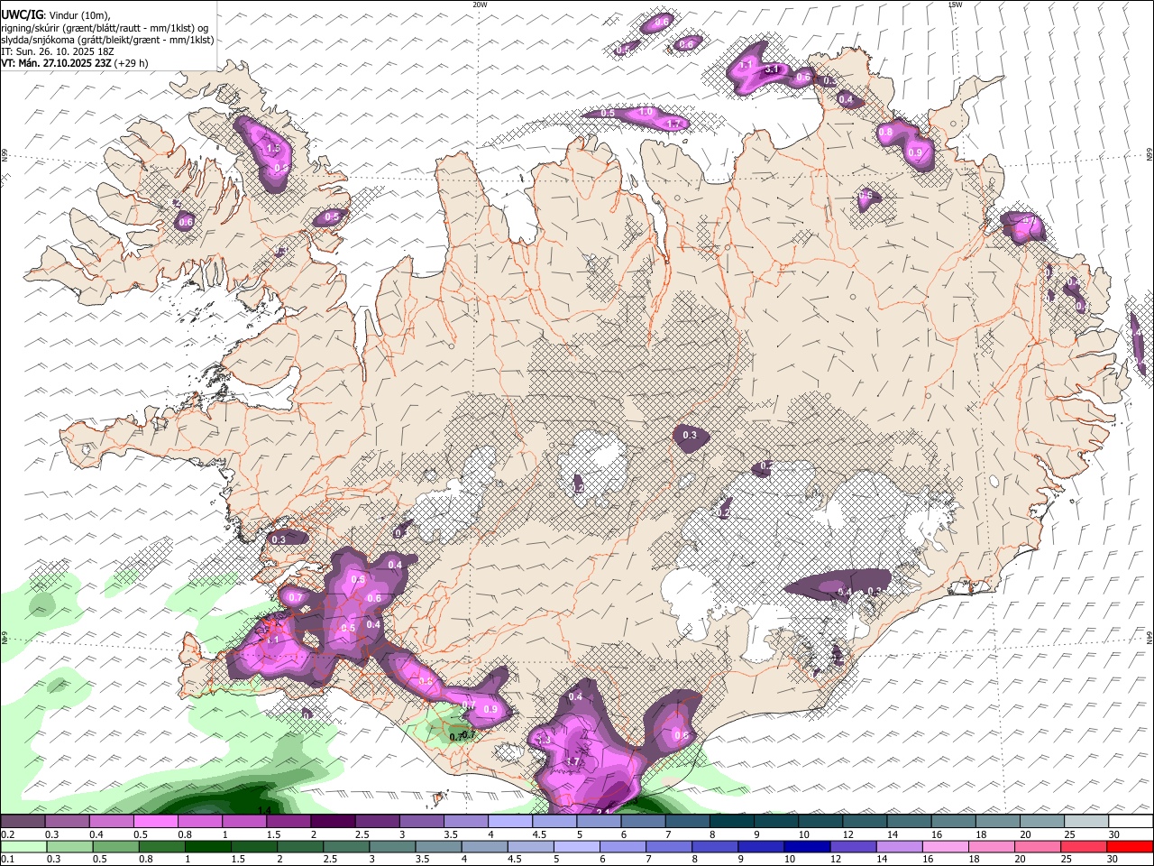Screen dimensions: 1154x866
Task: Click the 'slydda/snjókoma (grátt/bleikt/grænt' description line
Action: click(107, 40)
